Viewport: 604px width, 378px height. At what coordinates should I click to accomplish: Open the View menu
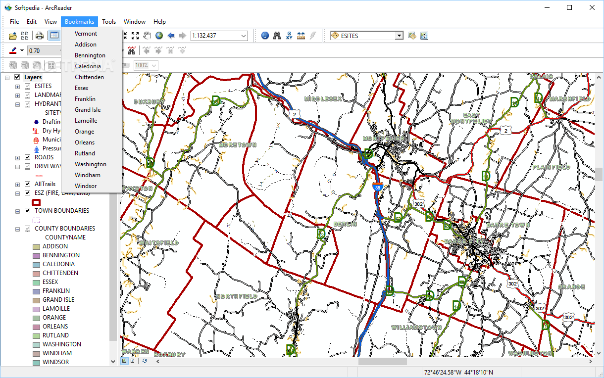[x=50, y=22]
